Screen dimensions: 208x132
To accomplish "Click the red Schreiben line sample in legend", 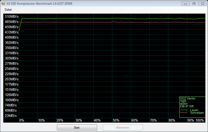I will [x=184, y=113].
